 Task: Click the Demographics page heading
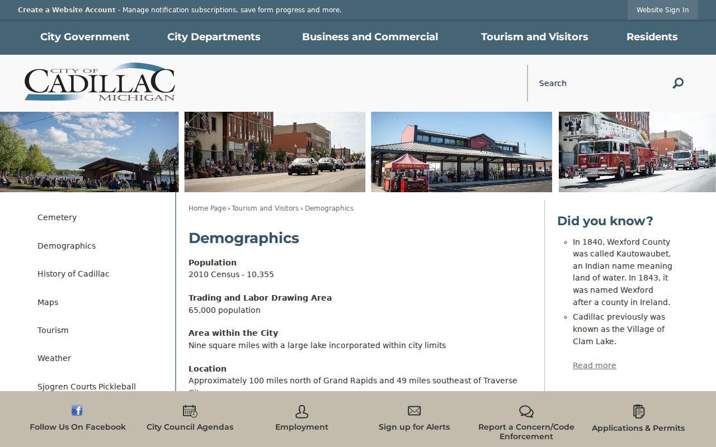coord(244,238)
